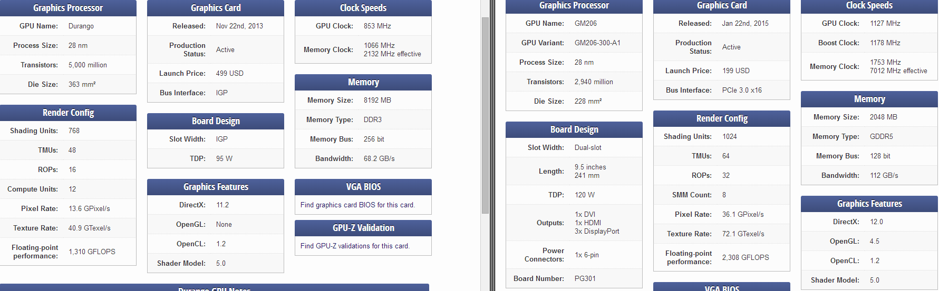
Task: Select the SMM Count value '8'
Action: (724, 195)
